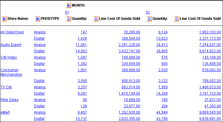Select Analog for Audio Expert
Screen dimensions: 223x122
(40, 45)
